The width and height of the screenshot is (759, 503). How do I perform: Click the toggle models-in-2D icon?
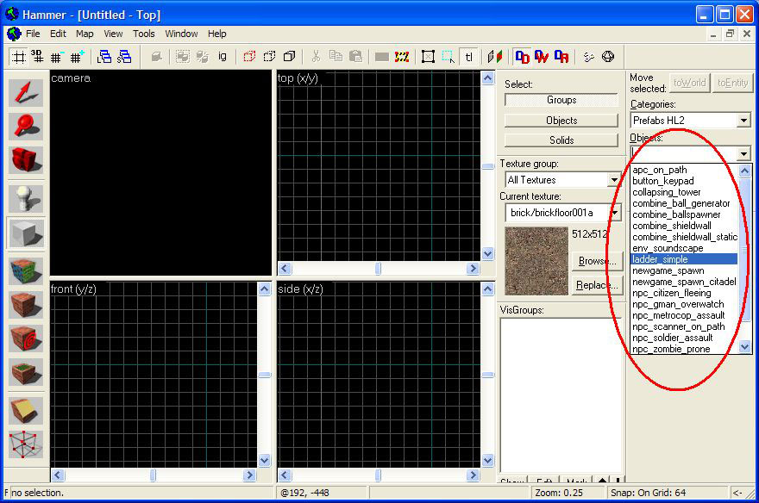(588, 57)
